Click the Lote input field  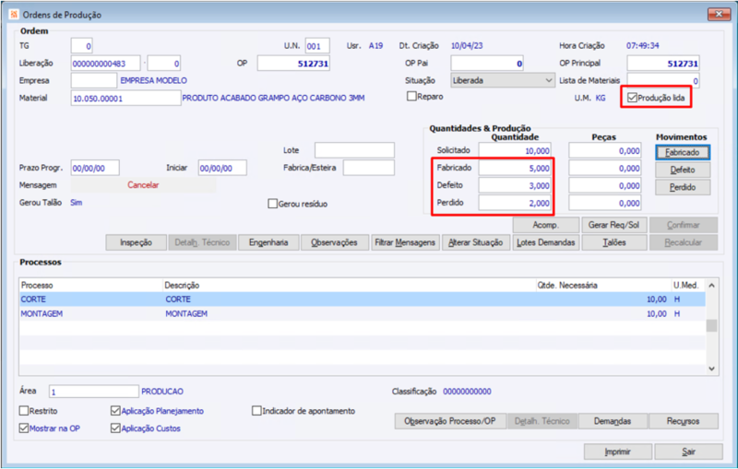pos(355,150)
